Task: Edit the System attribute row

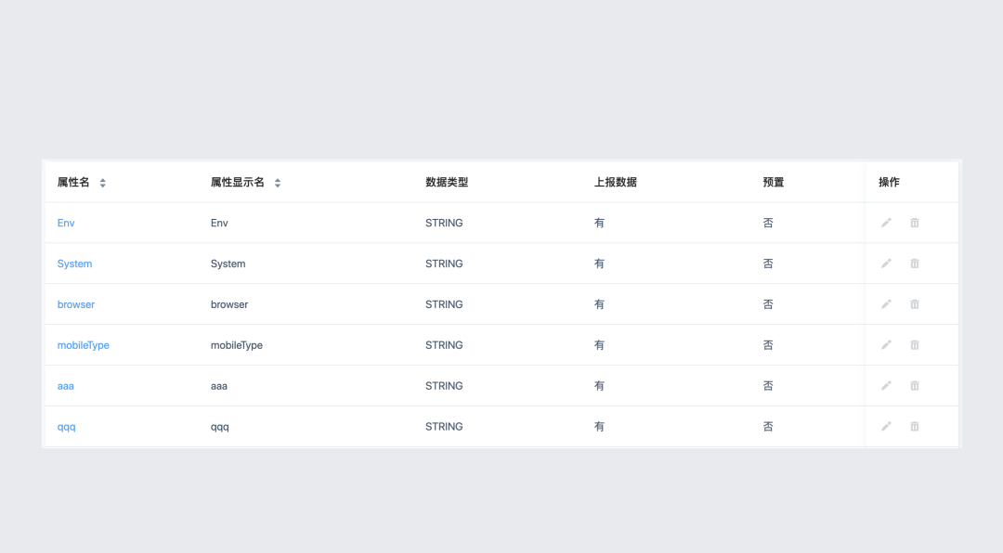Action: point(886,264)
